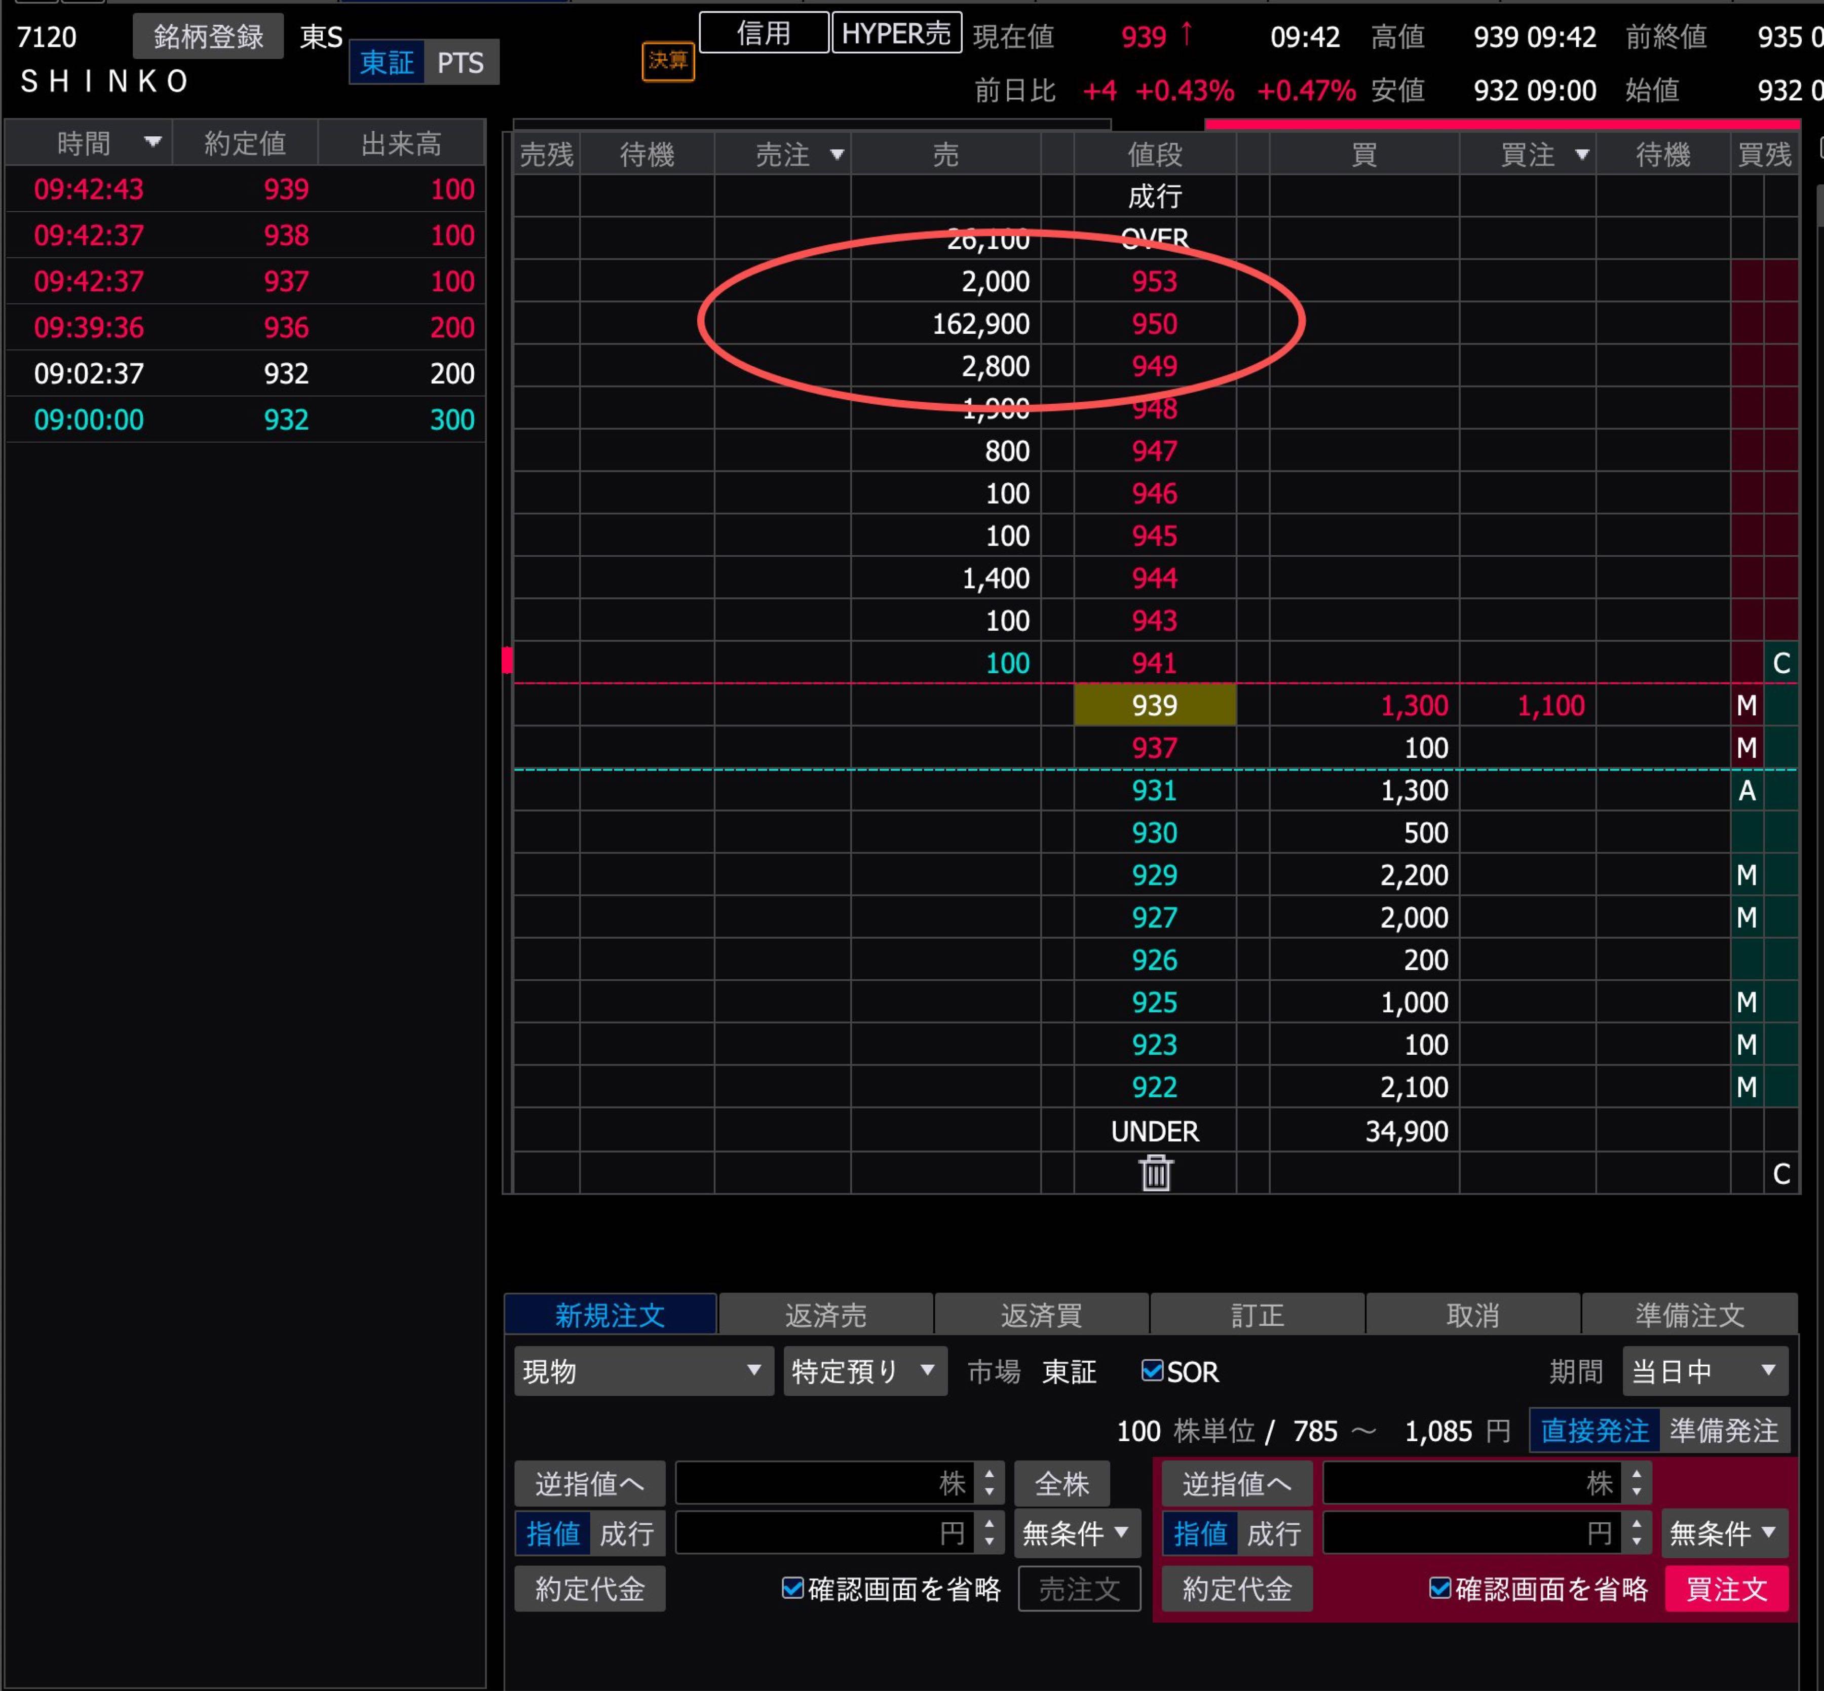
Task: Click the buy price stepper arrows
Action: 1637,1533
